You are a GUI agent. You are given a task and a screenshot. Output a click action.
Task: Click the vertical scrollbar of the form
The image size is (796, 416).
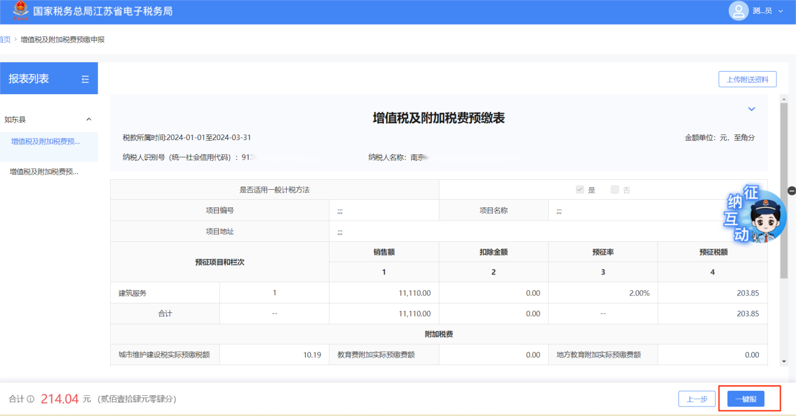coord(783,189)
